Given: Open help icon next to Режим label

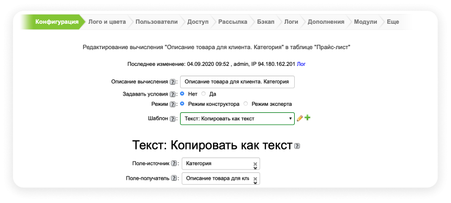Looking at the screenshot, I should (173, 104).
